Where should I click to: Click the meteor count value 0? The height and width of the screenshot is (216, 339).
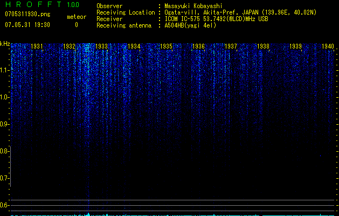(x=77, y=25)
